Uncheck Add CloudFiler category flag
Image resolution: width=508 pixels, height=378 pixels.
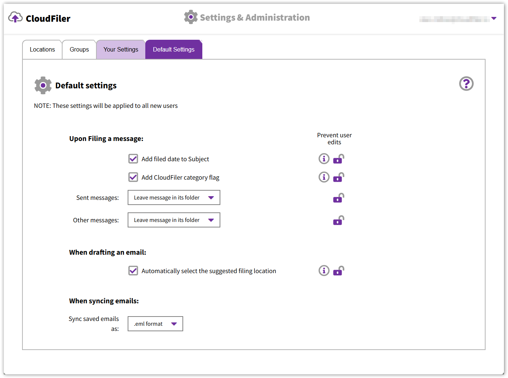point(133,177)
